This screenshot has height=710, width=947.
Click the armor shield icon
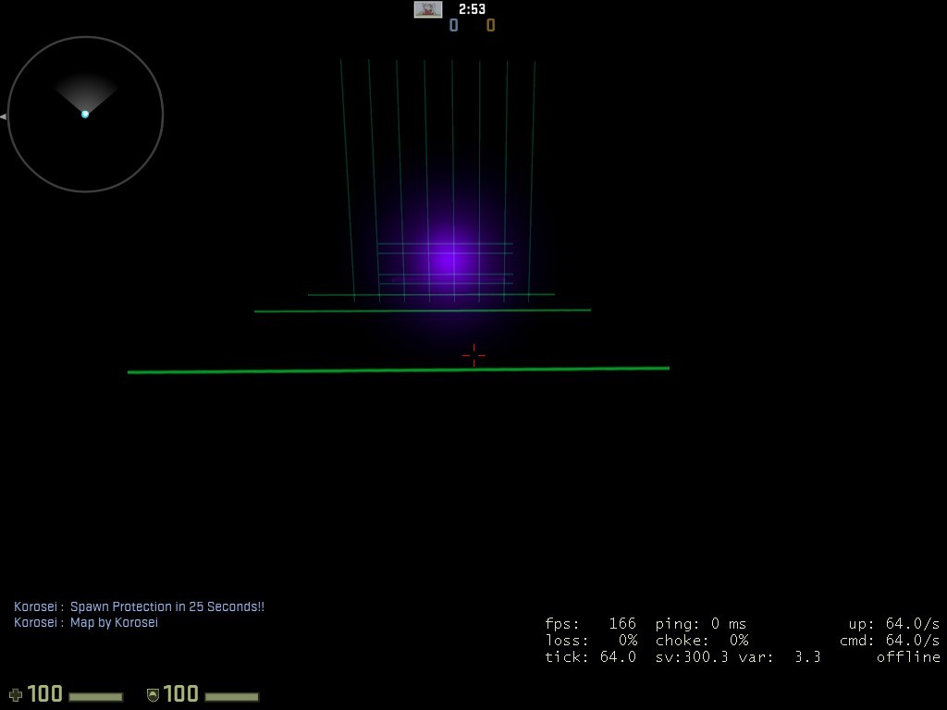(153, 694)
